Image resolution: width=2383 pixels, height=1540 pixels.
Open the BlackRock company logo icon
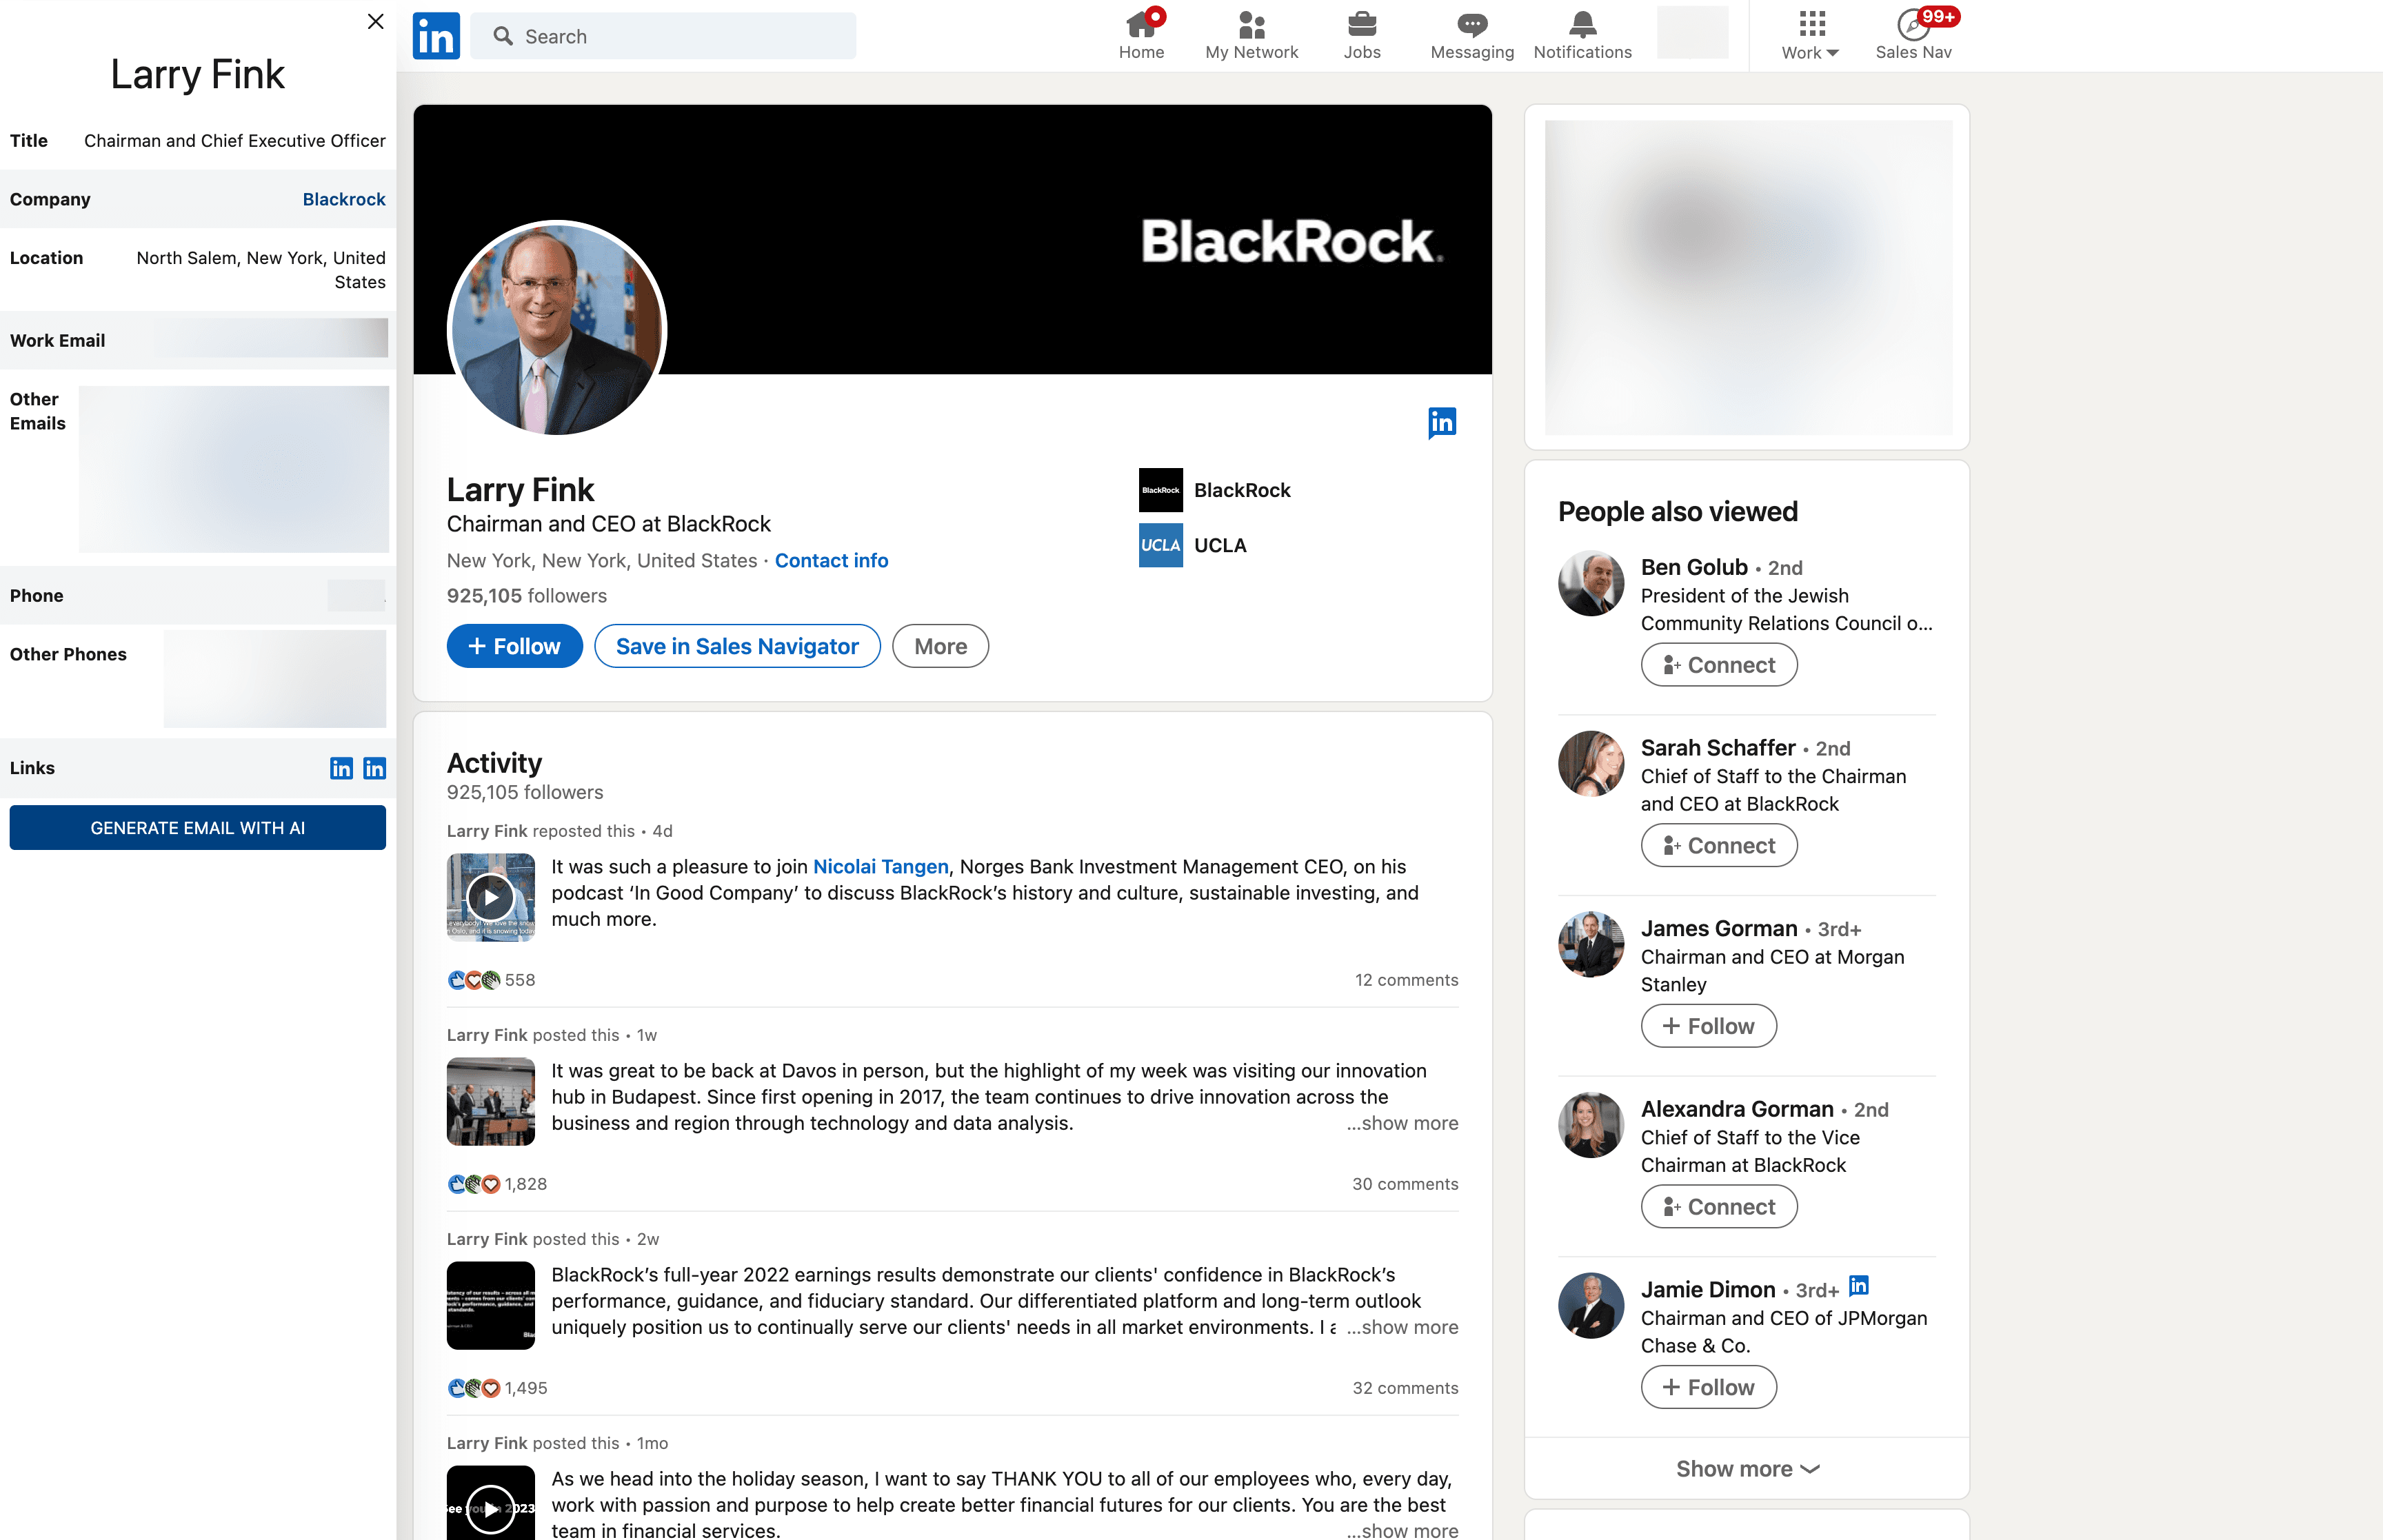[x=1160, y=490]
